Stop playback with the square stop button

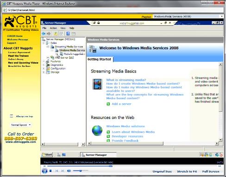click(x=50, y=171)
